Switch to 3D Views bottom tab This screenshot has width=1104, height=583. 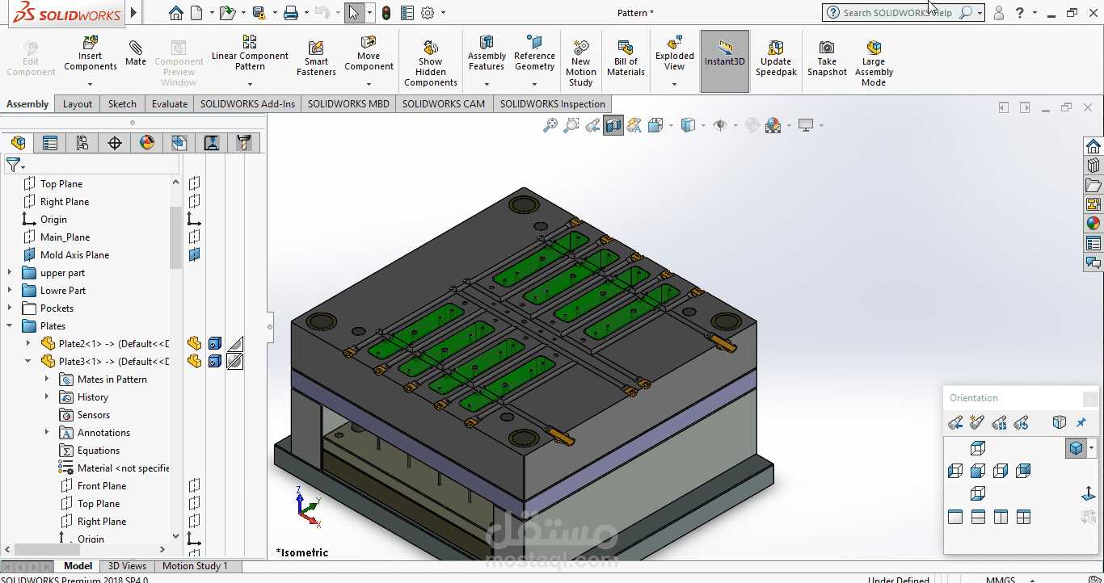[x=128, y=566]
